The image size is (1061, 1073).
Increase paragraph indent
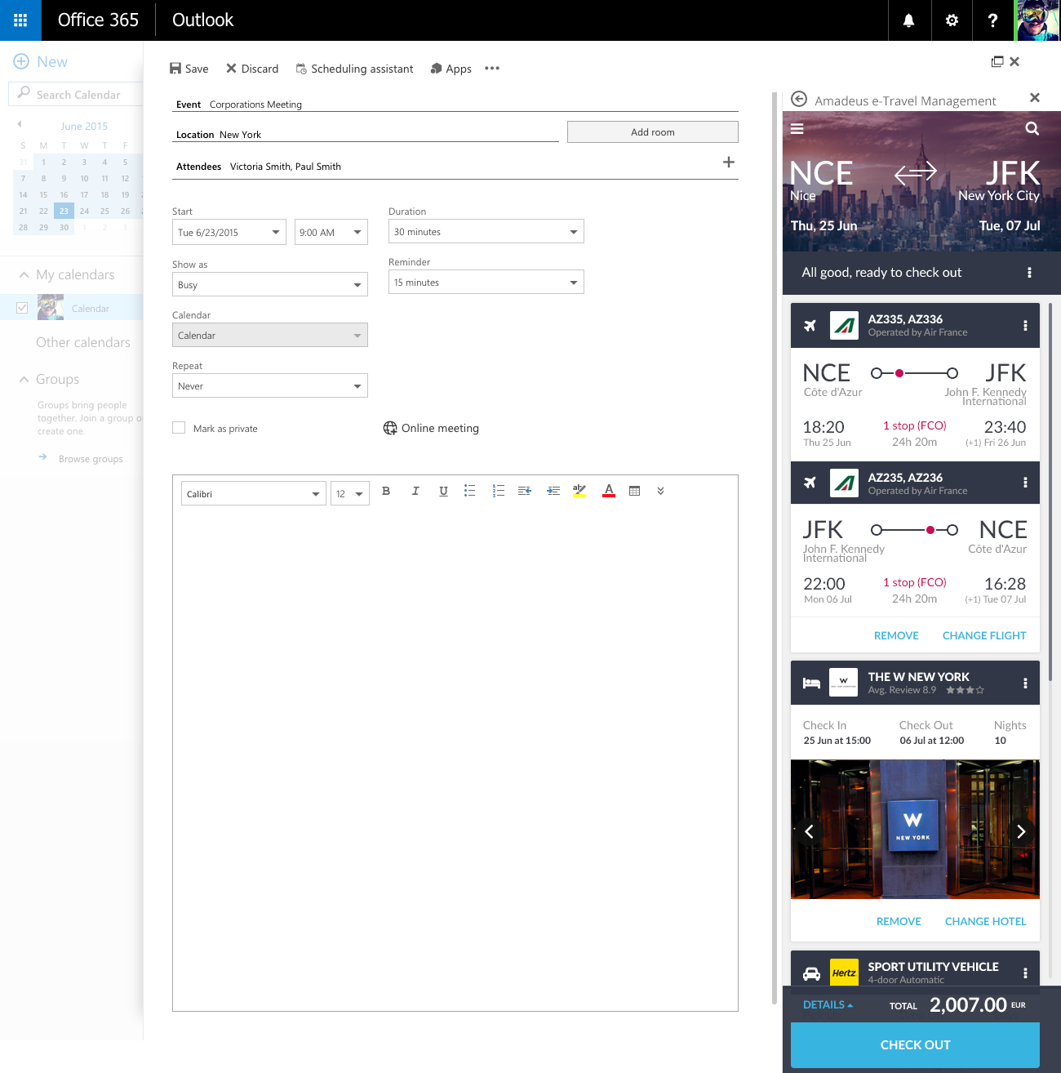point(553,491)
